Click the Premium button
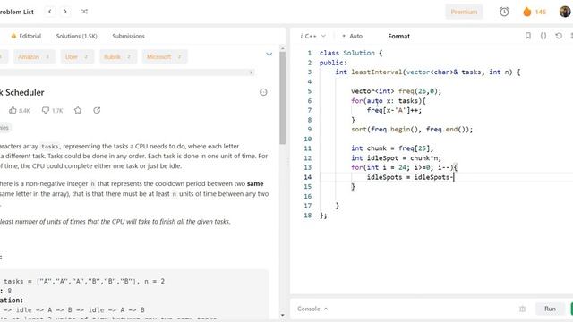The height and width of the screenshot is (322, 573). pyautogui.click(x=464, y=12)
